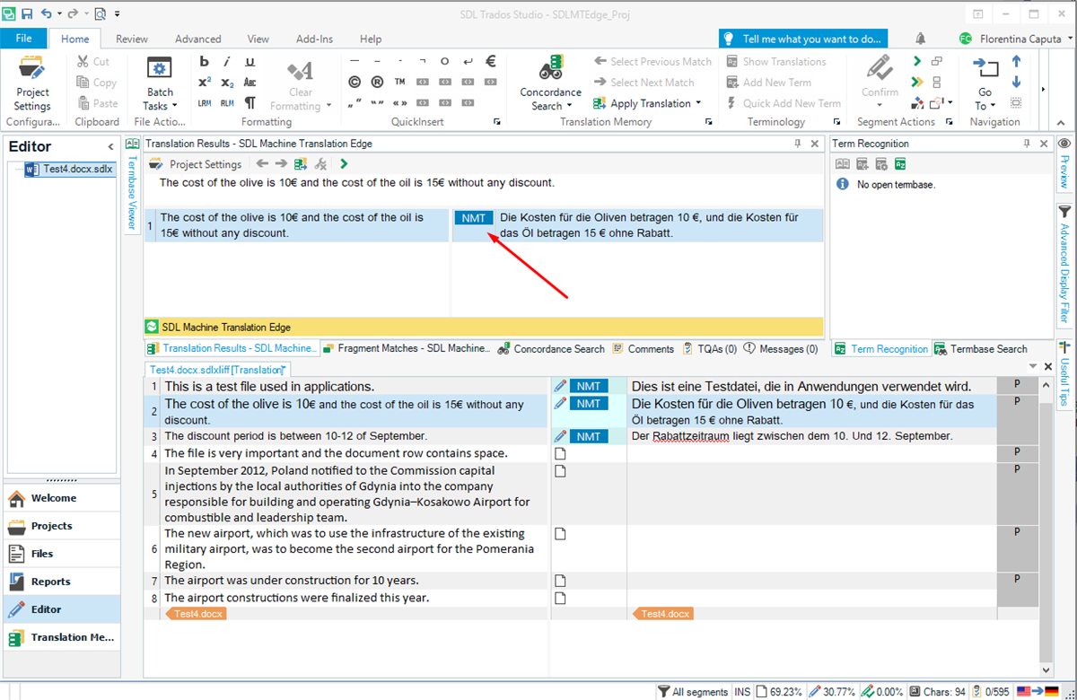Viewport: 1077px width, 700px height.
Task: Open Advanced Display Filter side tab
Action: tap(1064, 267)
